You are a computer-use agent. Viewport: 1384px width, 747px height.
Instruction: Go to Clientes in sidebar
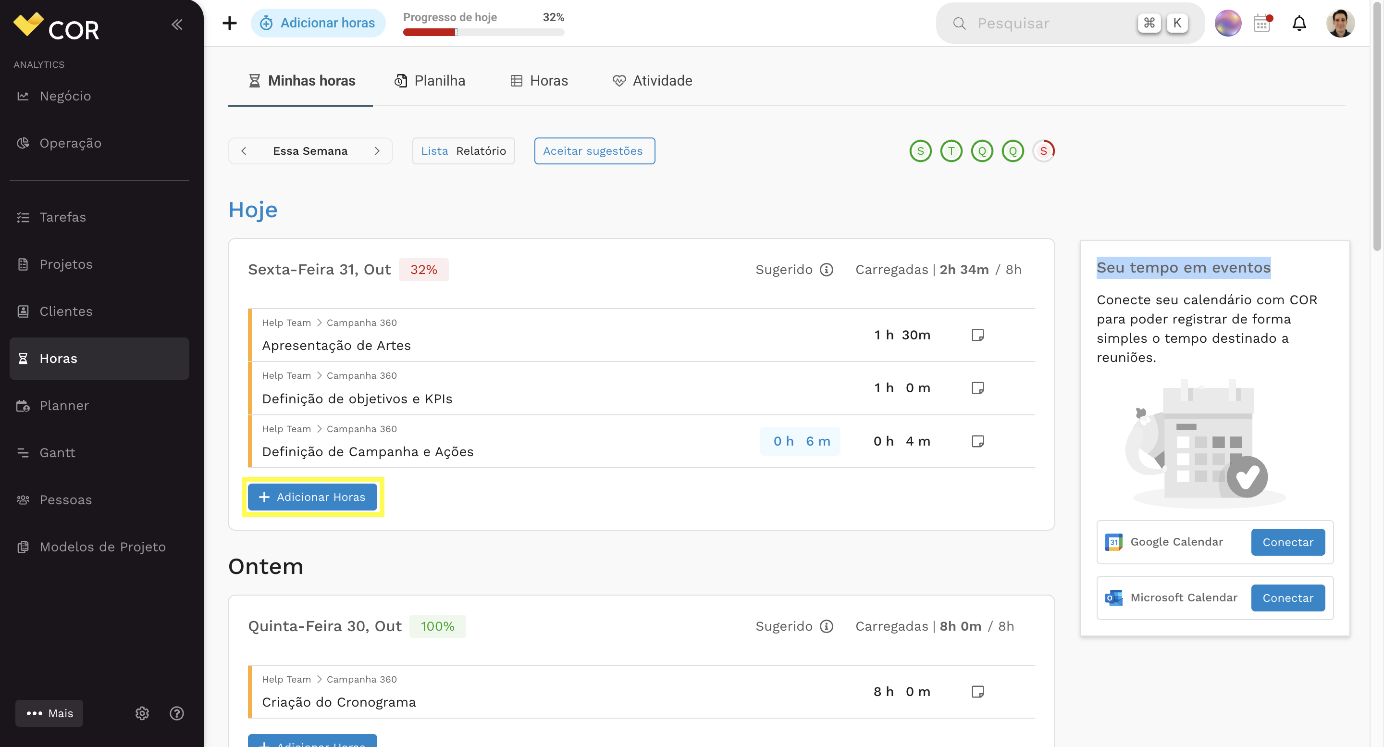click(x=99, y=311)
